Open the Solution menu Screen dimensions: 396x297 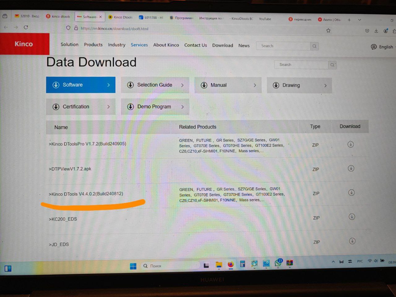coord(69,44)
